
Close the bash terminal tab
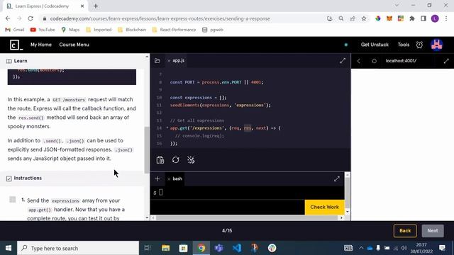(169, 179)
